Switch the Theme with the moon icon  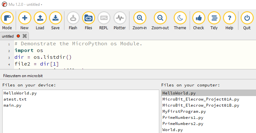coord(180,21)
